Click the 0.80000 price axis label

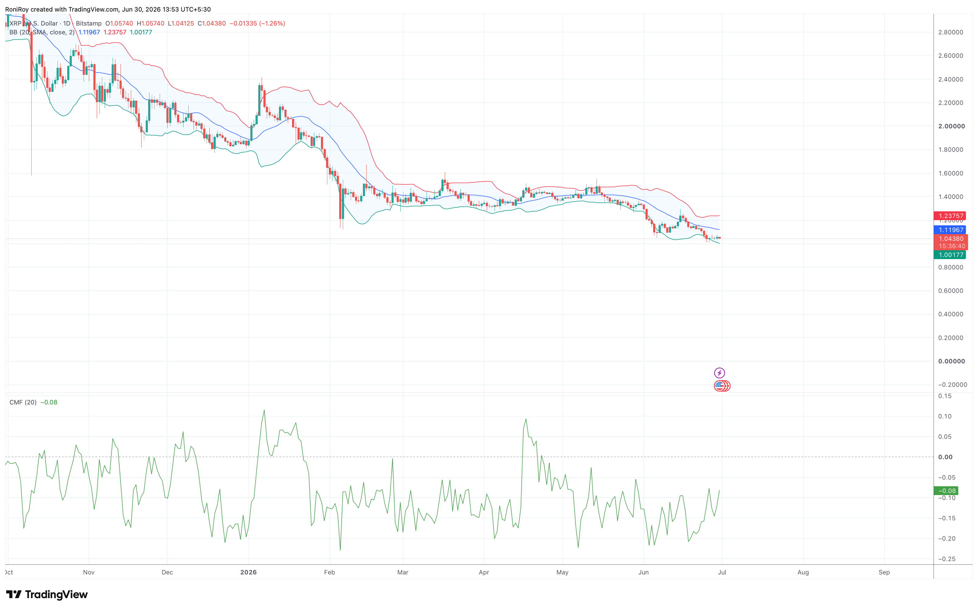pyautogui.click(x=951, y=267)
